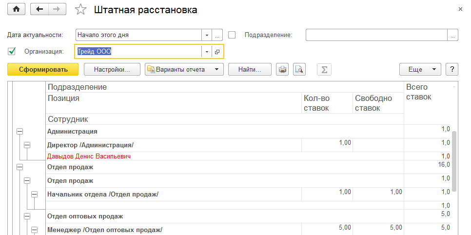
Task: Go back using the left arrow
Action: click(39, 9)
